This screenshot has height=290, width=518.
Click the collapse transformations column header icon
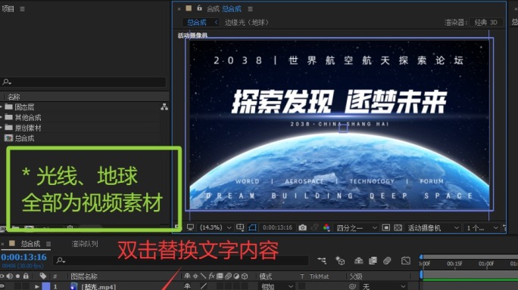point(195,276)
